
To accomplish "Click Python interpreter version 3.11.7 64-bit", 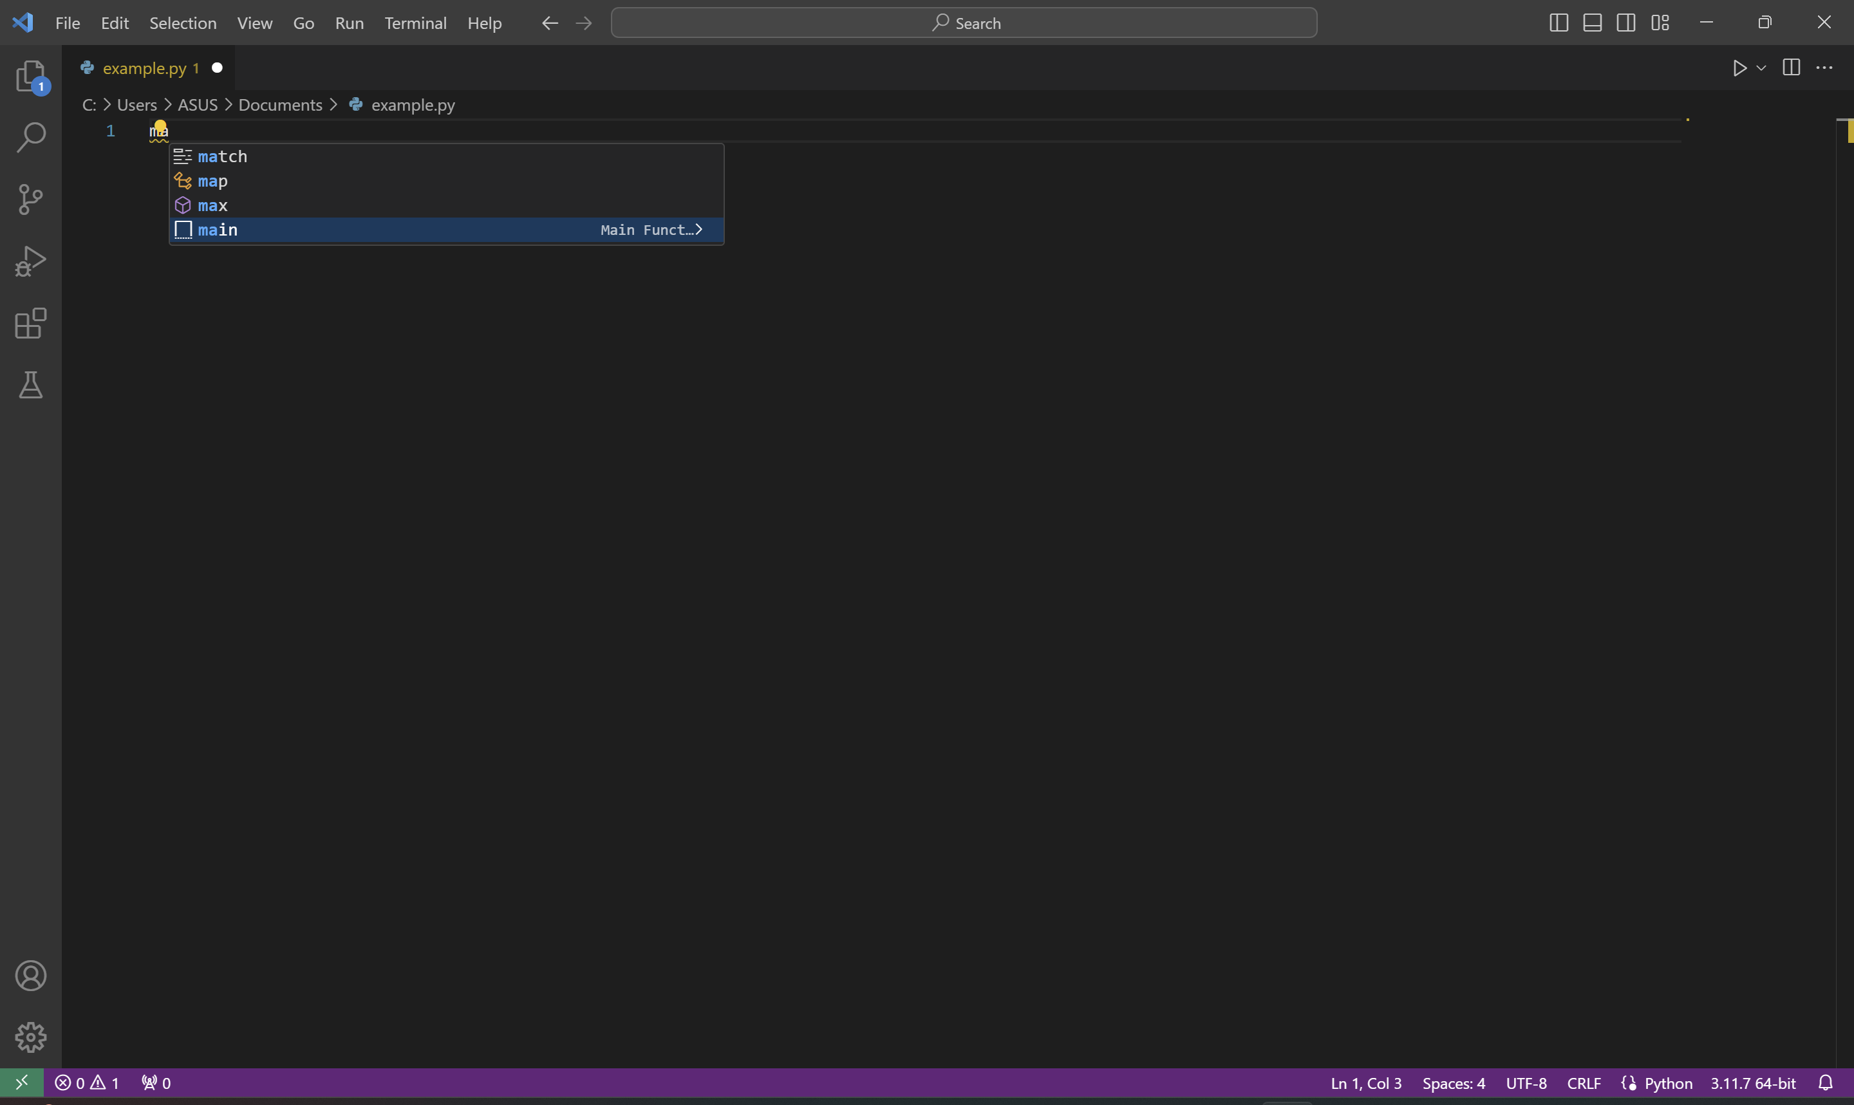I will pos(1753,1082).
